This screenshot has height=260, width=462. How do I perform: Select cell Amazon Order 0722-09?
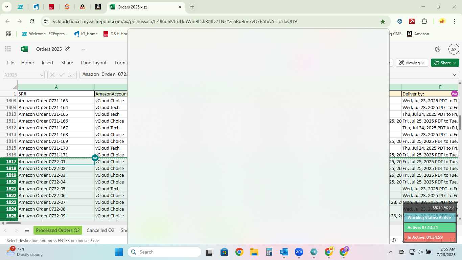56,216
